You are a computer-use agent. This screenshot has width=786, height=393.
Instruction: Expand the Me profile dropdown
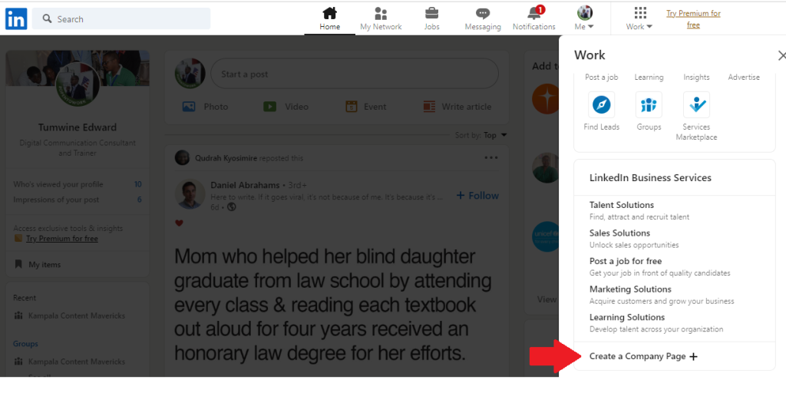tap(584, 19)
